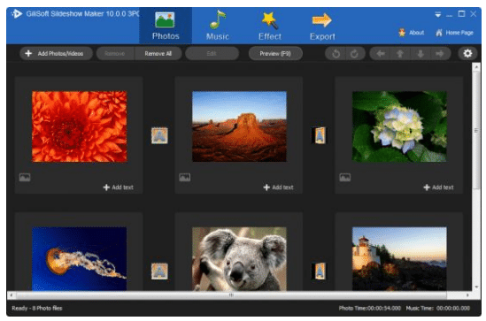Visit the Home Page link
Viewport: 486px width, 321px height.
click(x=454, y=33)
